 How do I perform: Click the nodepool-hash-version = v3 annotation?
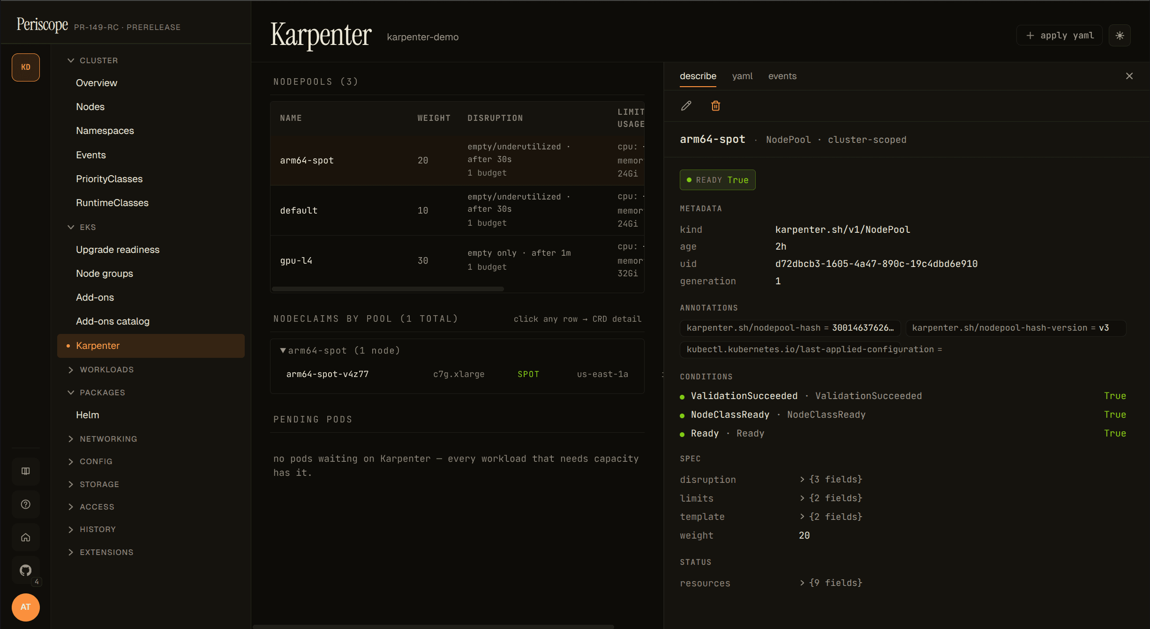[x=1015, y=328]
